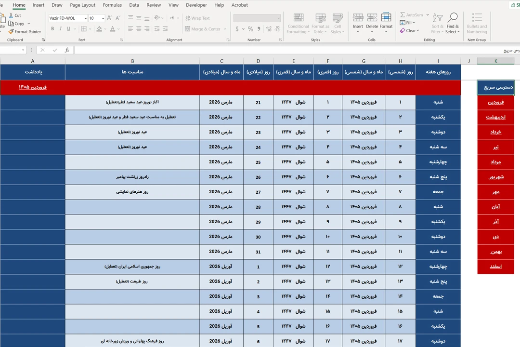Open the Formulas ribbon tab

point(112,5)
